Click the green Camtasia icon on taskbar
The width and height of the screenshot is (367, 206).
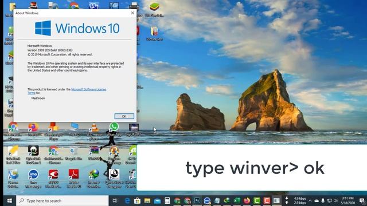pos(257,201)
